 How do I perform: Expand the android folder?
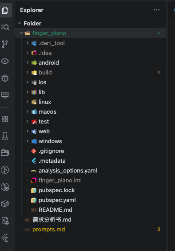tap(90, 62)
